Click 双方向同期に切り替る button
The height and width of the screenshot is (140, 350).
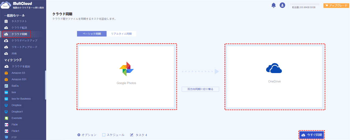click(x=200, y=89)
